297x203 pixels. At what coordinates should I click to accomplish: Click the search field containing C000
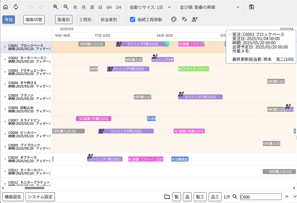(x=260, y=197)
